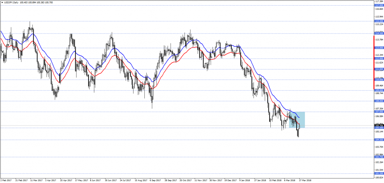Click the 20 Oct 2017 date label

pos(186,181)
